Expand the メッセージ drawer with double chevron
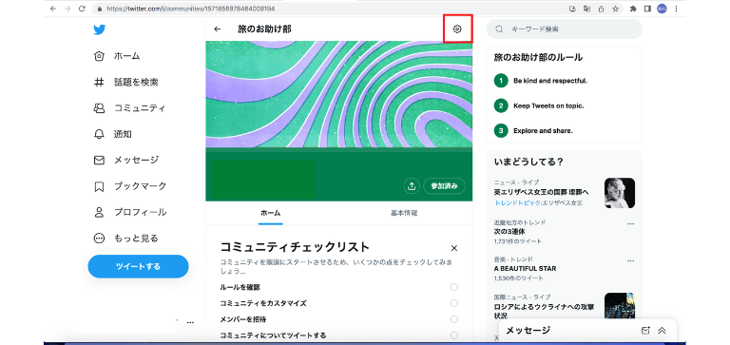 (662, 330)
